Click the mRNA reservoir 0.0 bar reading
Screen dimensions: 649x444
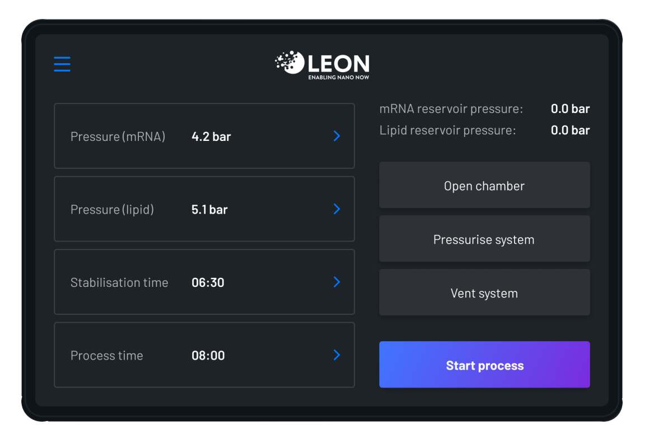click(x=570, y=109)
